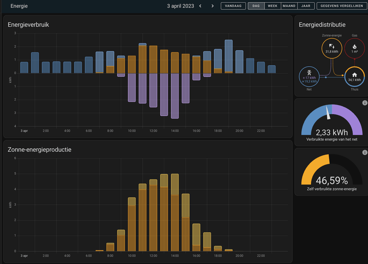Click the Net transmission tower icon
368x264 pixels.
click(x=309, y=73)
